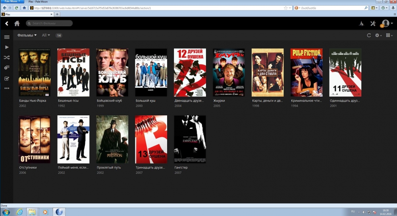The height and width of the screenshot is (216, 397).
Task: Click the Play all sidebar icon
Action: [x=7, y=47]
